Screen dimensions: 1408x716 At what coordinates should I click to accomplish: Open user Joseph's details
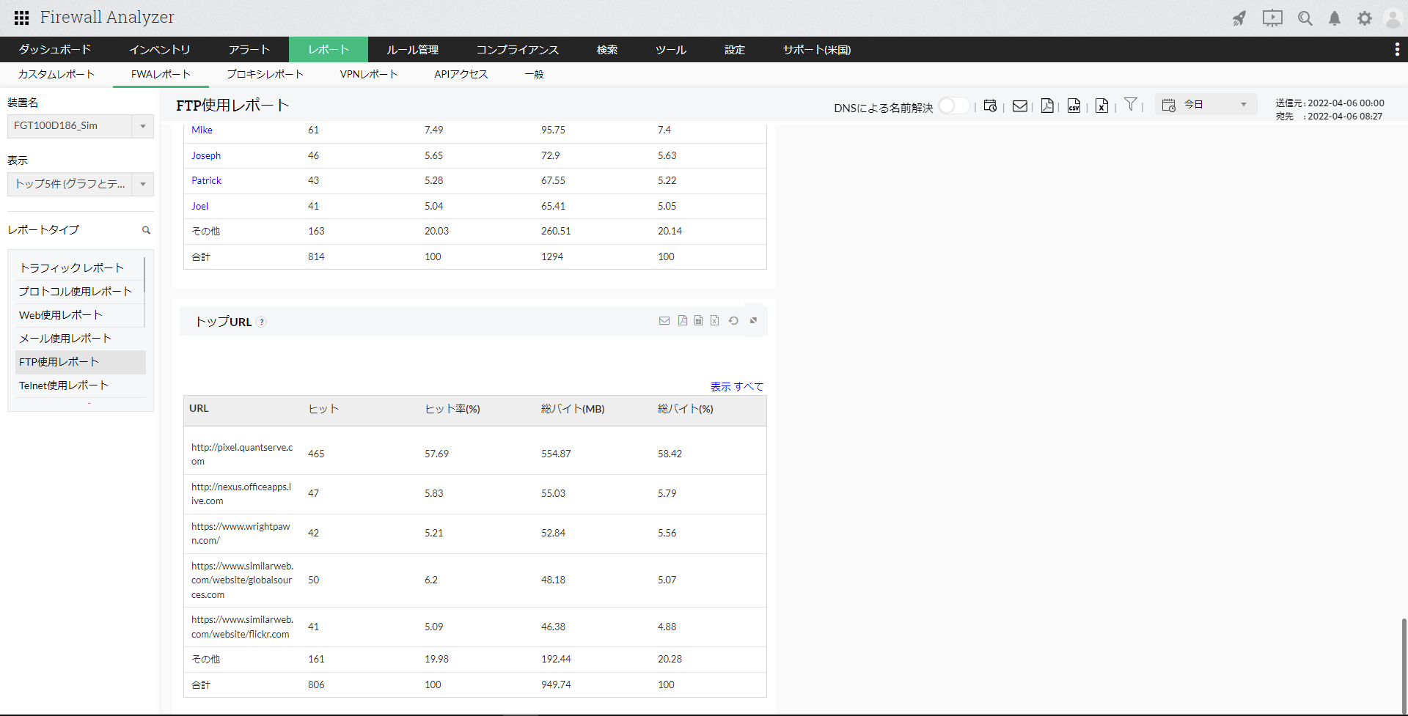pos(206,156)
